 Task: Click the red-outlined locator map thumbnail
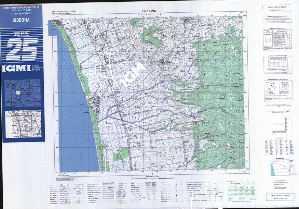pyautogui.click(x=23, y=123)
